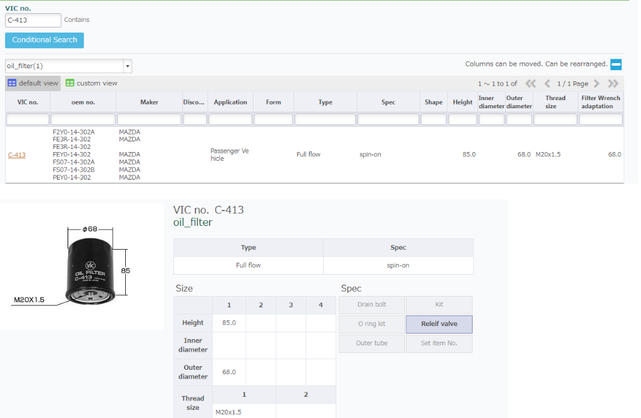Click the blue minus icon beside rearranged text
This screenshot has height=418, width=641.
pos(616,64)
